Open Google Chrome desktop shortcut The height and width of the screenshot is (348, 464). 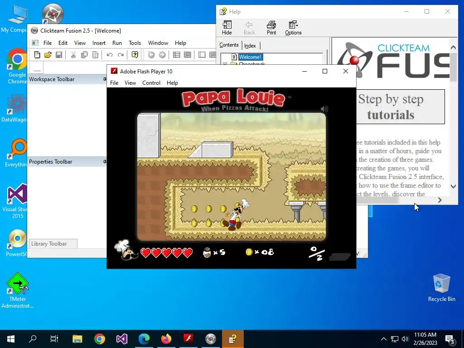[x=17, y=67]
